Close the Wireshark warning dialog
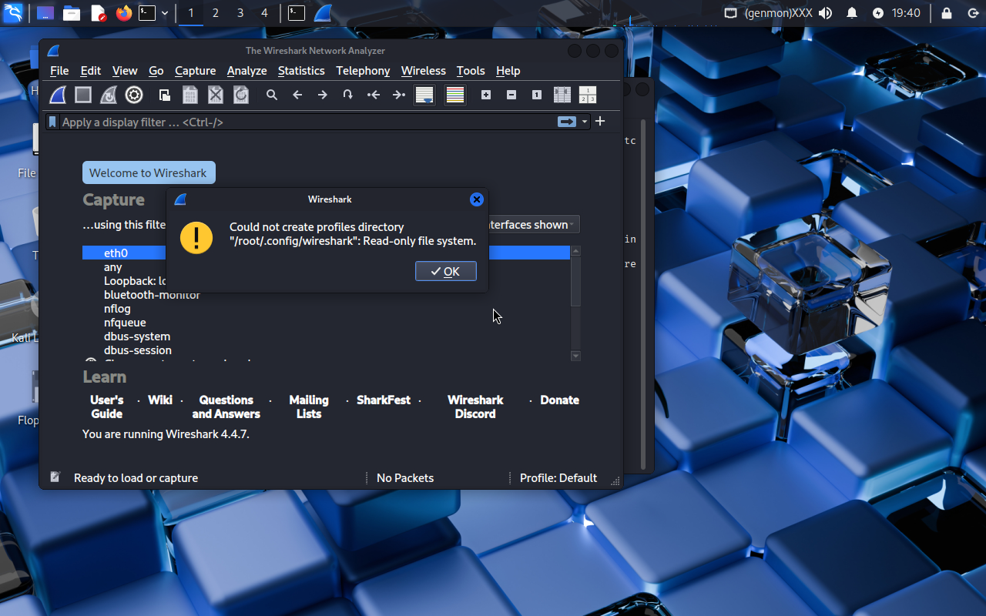Screen dimensions: 986x616 tap(477, 199)
